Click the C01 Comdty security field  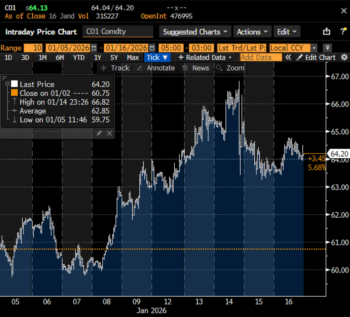pos(118,31)
